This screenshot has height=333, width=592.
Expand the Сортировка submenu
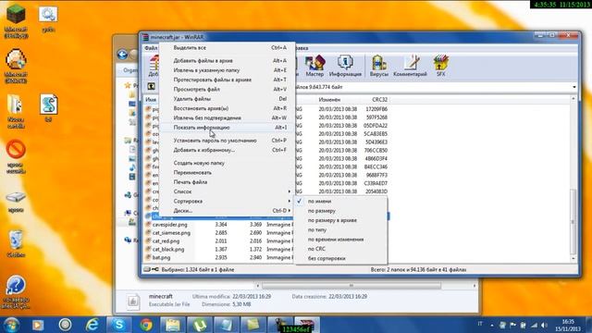point(227,202)
